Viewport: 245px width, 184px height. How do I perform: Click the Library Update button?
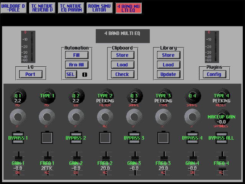coord(168,74)
